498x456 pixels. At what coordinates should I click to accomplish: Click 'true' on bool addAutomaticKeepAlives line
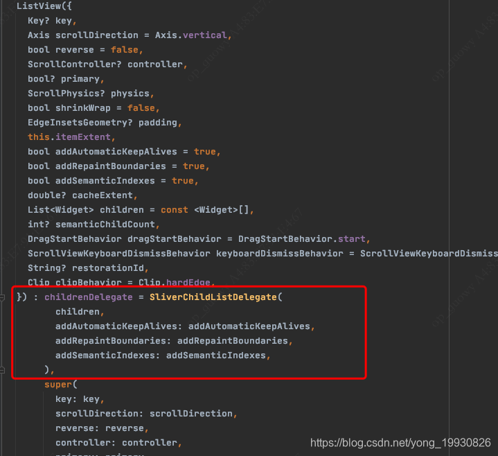(205, 152)
